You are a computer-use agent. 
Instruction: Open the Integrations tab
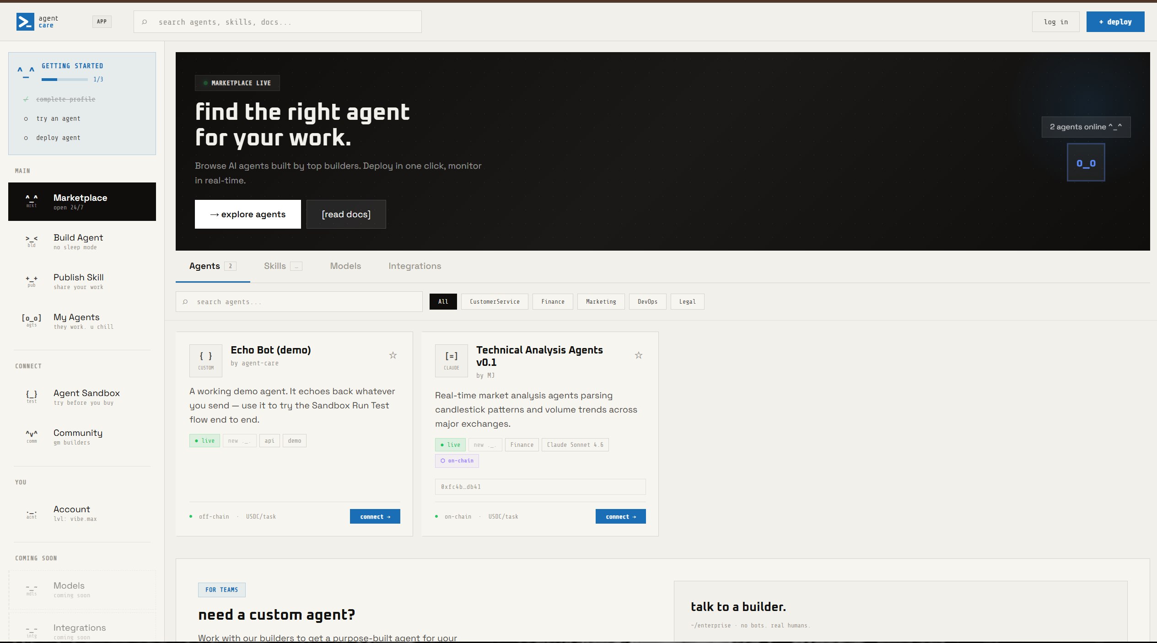point(414,266)
